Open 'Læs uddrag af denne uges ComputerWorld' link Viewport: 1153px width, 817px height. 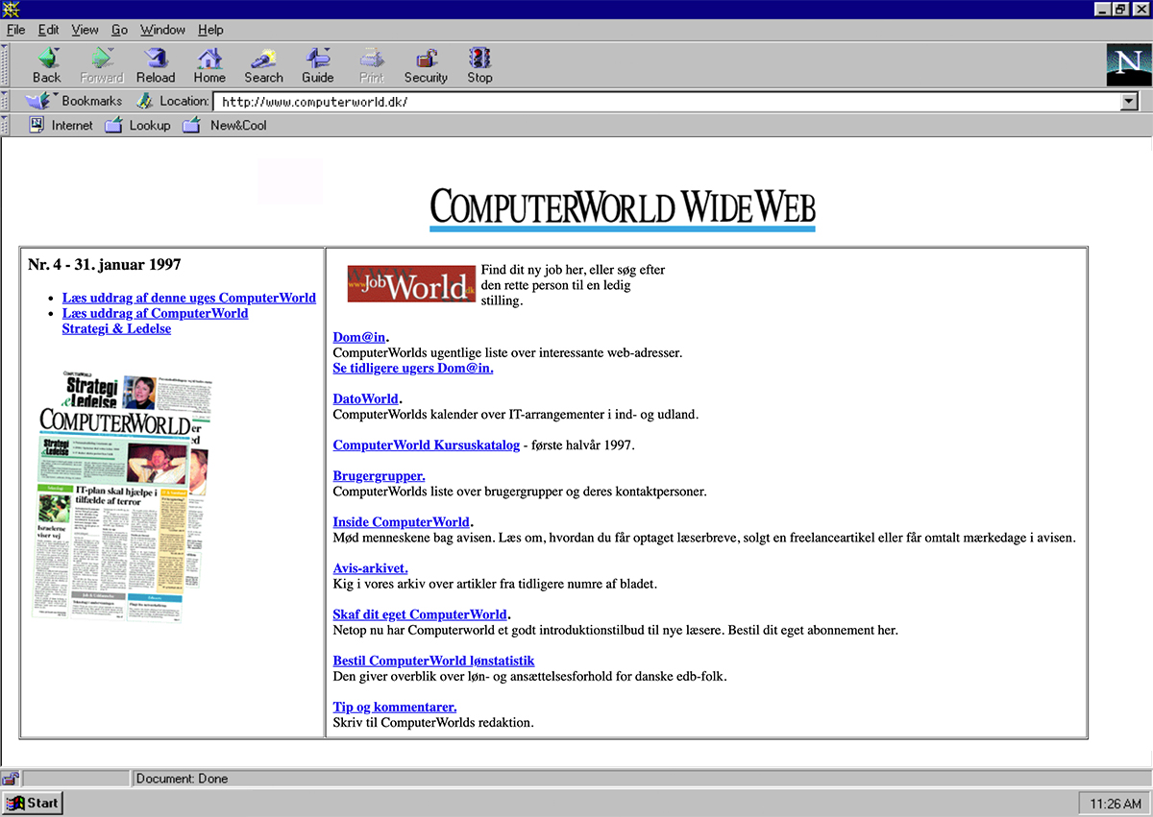point(189,298)
